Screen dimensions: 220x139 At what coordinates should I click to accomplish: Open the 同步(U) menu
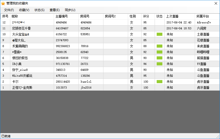click(70, 10)
